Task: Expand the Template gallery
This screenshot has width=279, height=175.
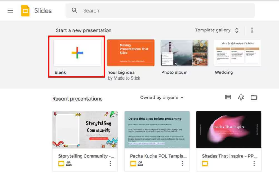Action: point(217,30)
